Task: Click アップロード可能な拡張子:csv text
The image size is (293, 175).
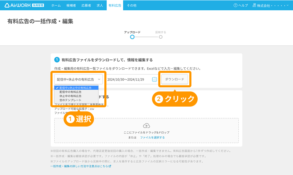Action: 74,109
